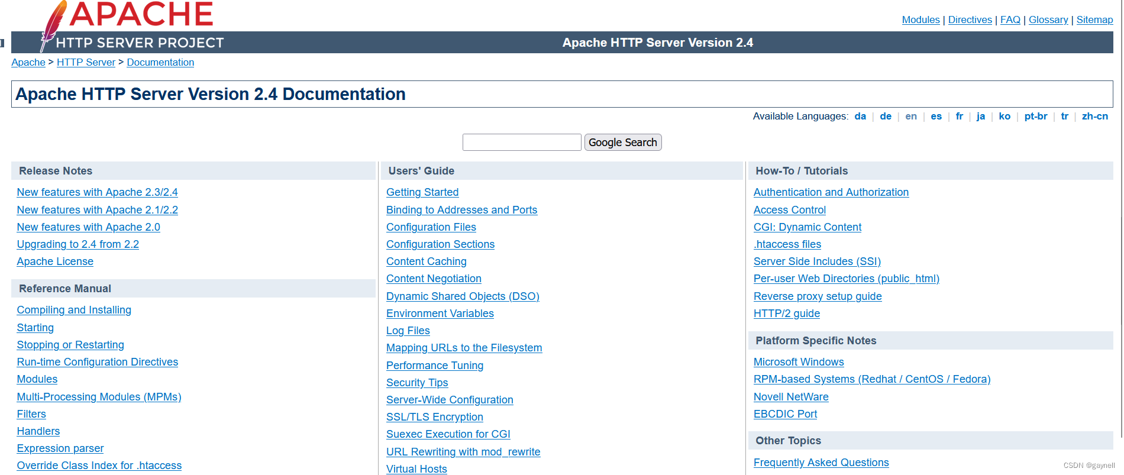Open the Filters link
The width and height of the screenshot is (1124, 475).
pos(31,414)
